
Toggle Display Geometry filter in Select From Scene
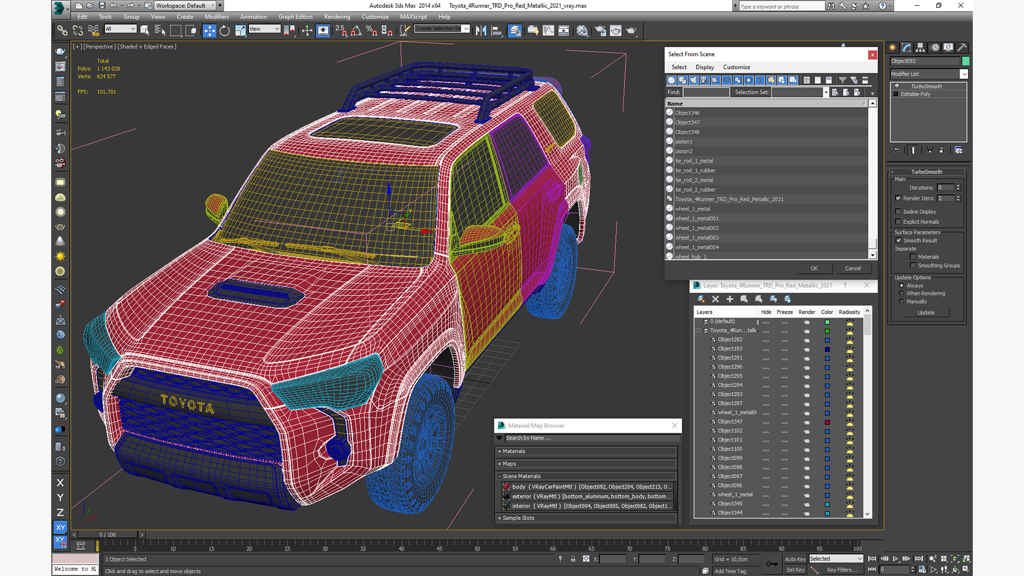(x=671, y=80)
